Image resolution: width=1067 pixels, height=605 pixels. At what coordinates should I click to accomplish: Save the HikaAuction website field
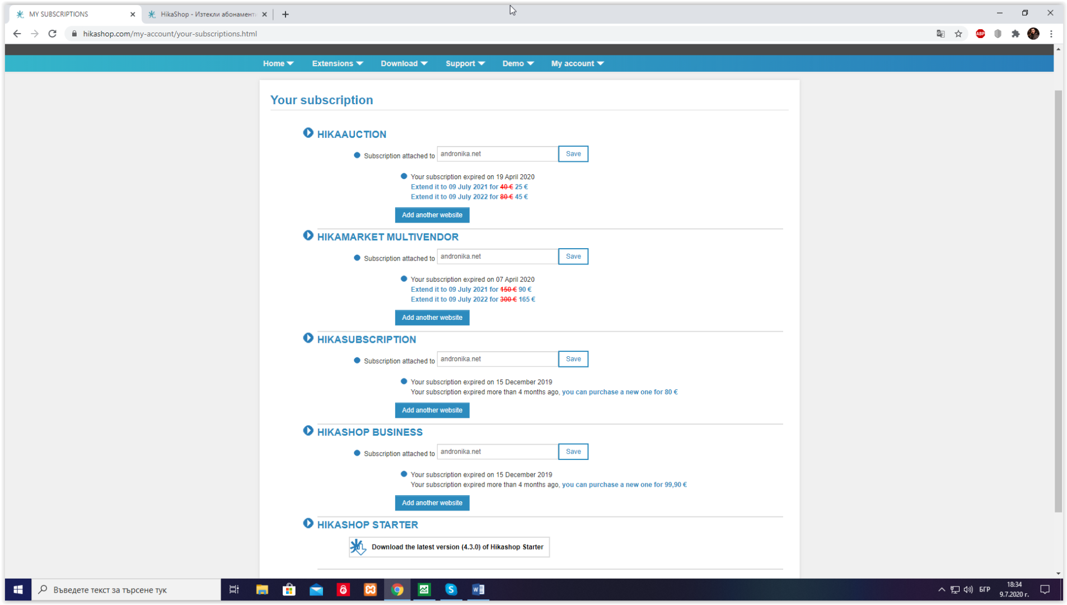(573, 153)
